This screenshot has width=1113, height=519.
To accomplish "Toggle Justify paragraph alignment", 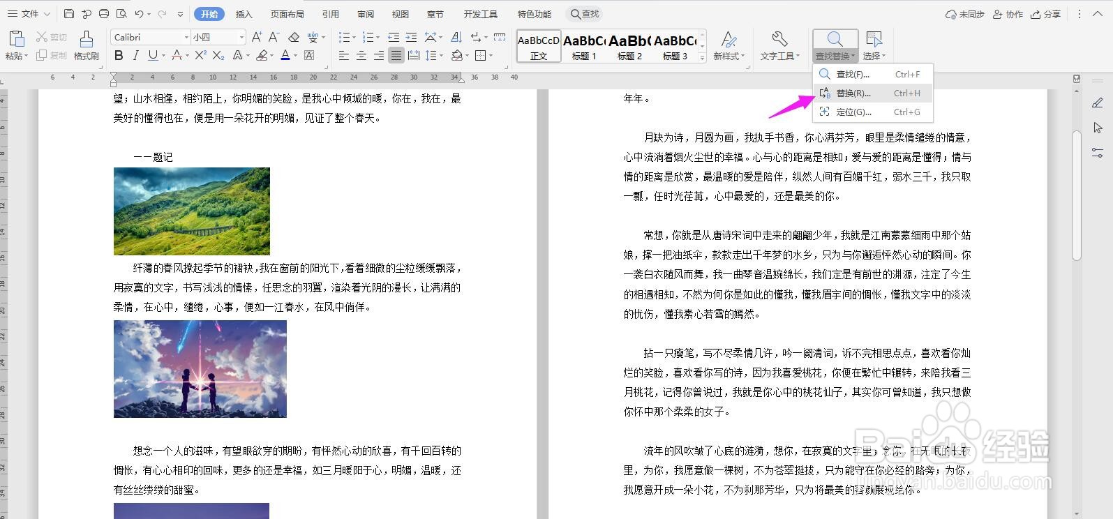I will coord(396,55).
